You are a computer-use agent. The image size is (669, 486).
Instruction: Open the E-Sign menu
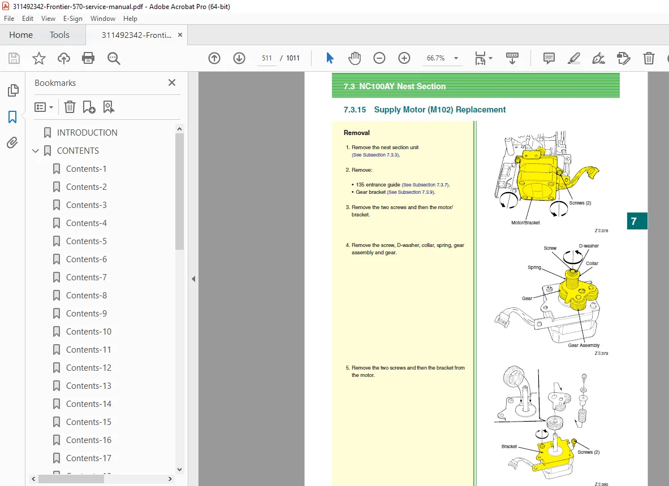72,19
